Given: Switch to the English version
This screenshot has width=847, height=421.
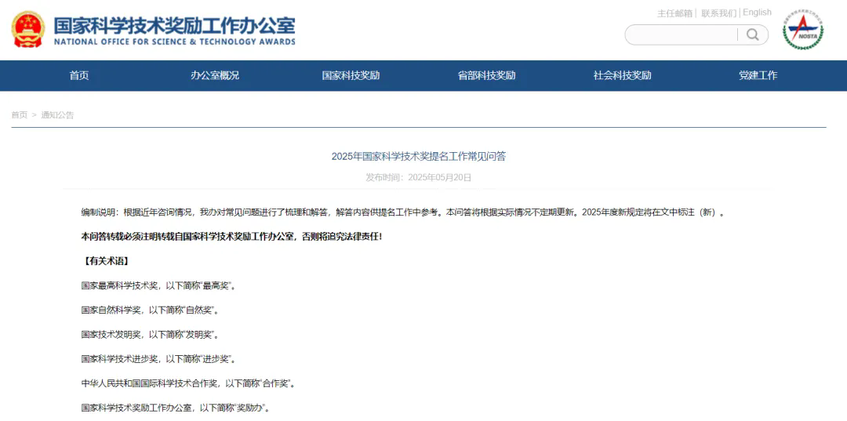Looking at the screenshot, I should tap(757, 13).
